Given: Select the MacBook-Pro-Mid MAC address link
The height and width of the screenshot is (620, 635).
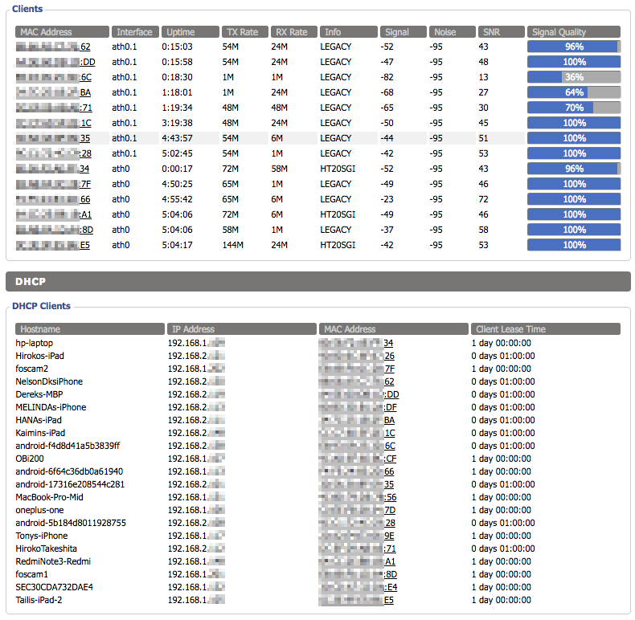Looking at the screenshot, I should (355, 497).
